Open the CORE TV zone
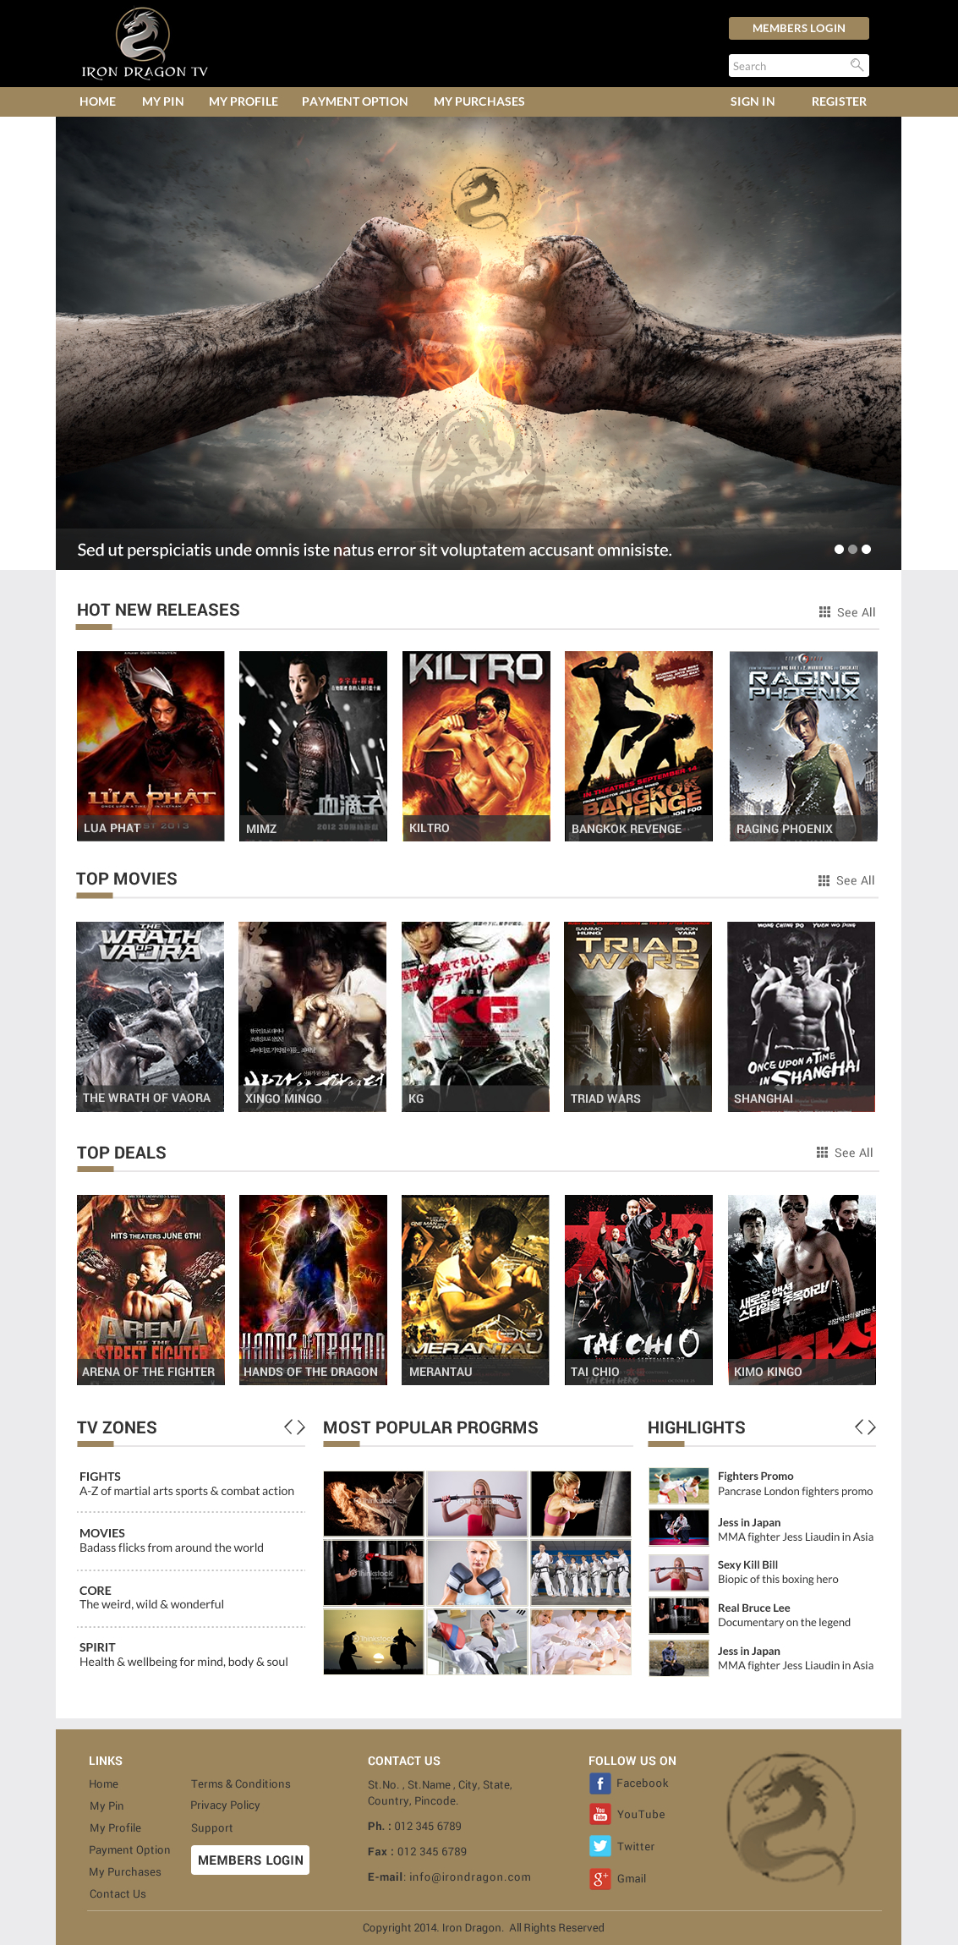 [152, 1597]
